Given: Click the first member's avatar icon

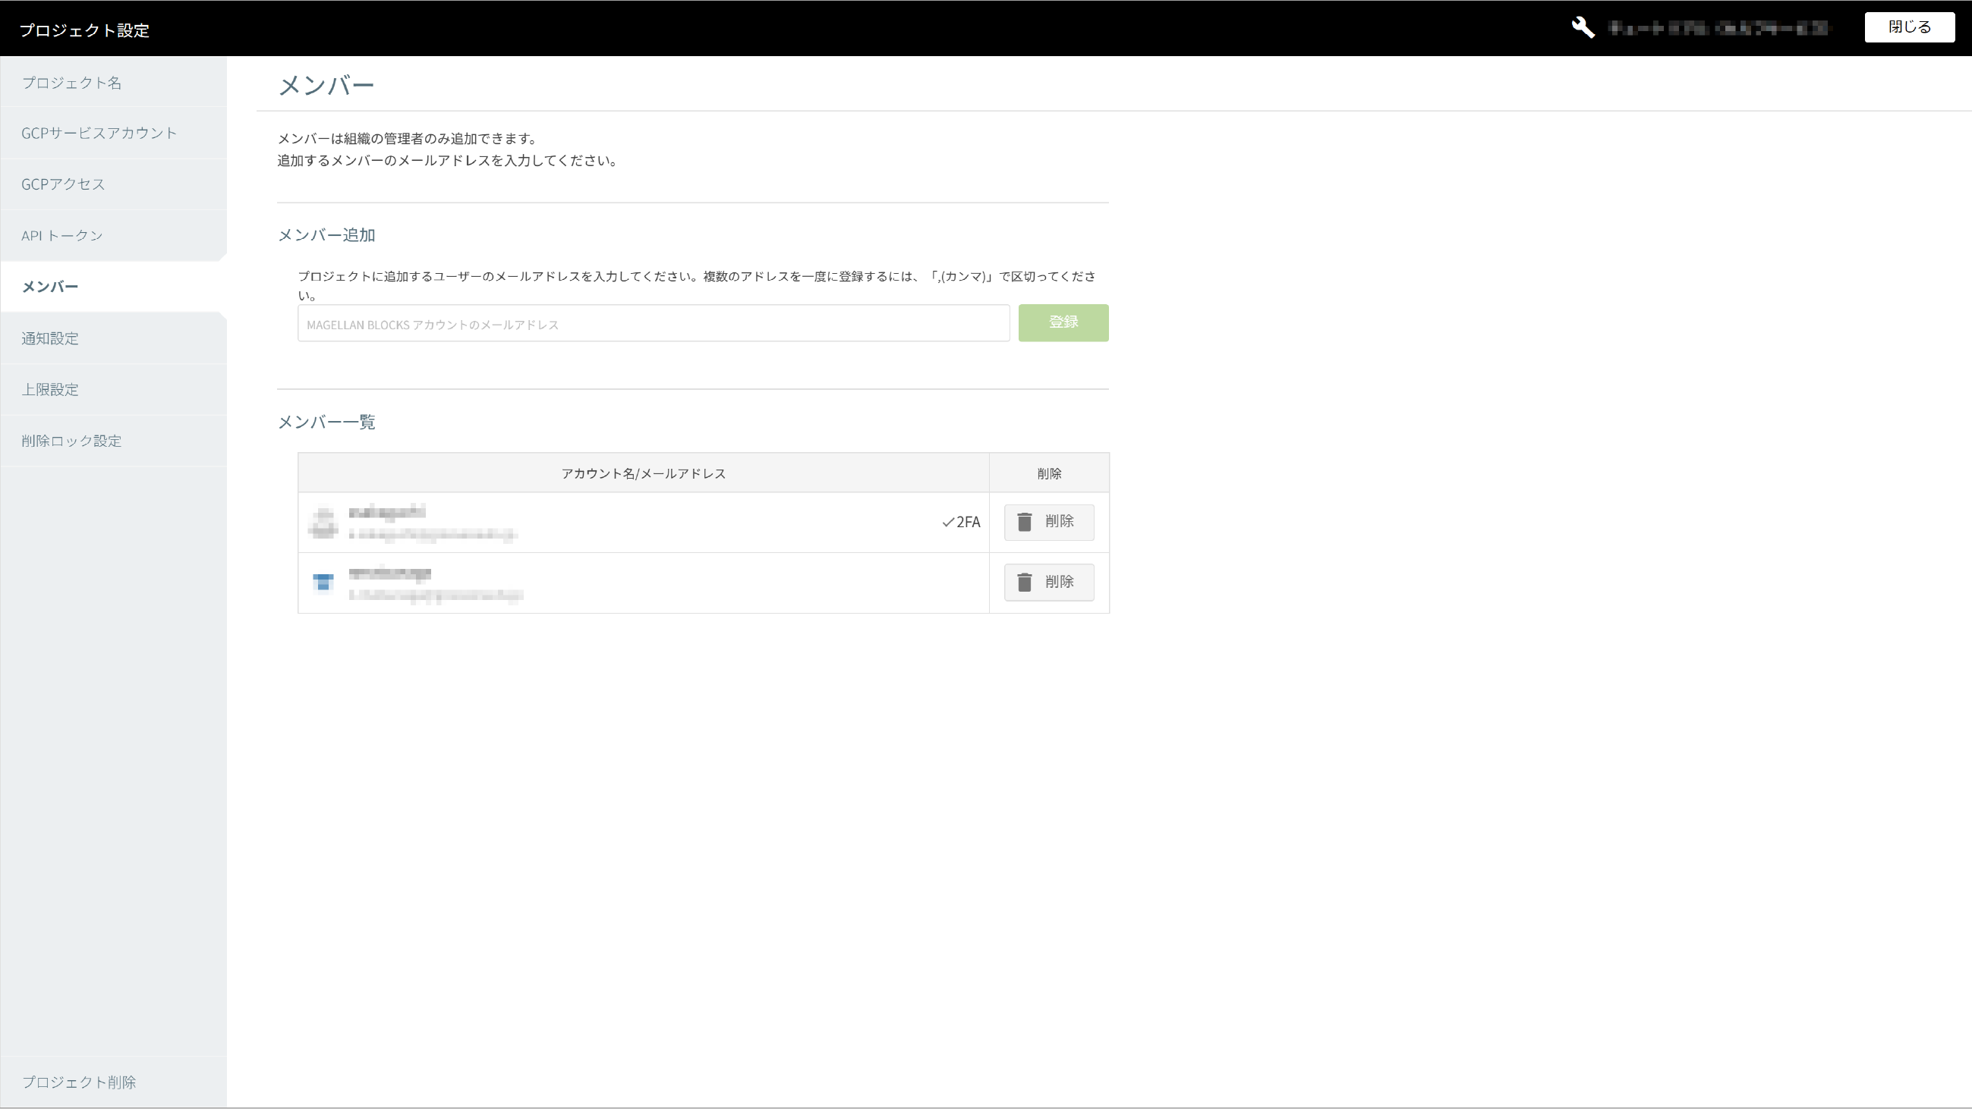Looking at the screenshot, I should (x=323, y=523).
